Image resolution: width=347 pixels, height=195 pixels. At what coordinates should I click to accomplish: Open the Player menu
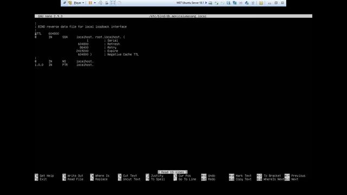click(x=79, y=3)
